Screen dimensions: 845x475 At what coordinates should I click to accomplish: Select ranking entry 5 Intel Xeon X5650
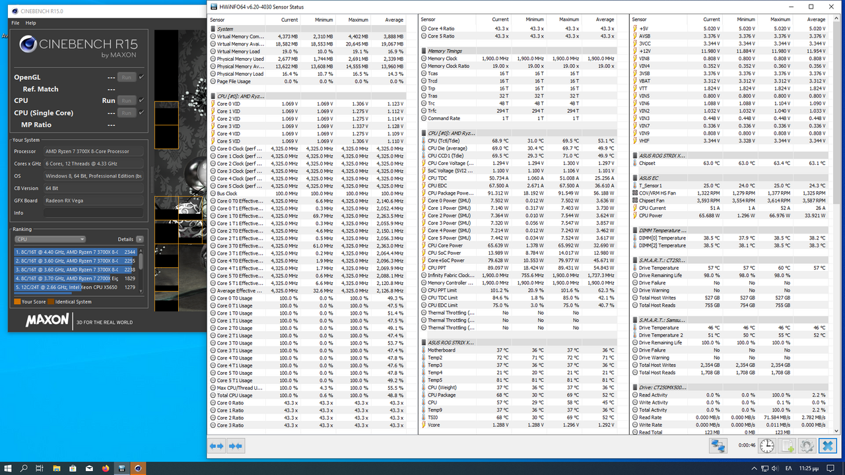tap(75, 287)
